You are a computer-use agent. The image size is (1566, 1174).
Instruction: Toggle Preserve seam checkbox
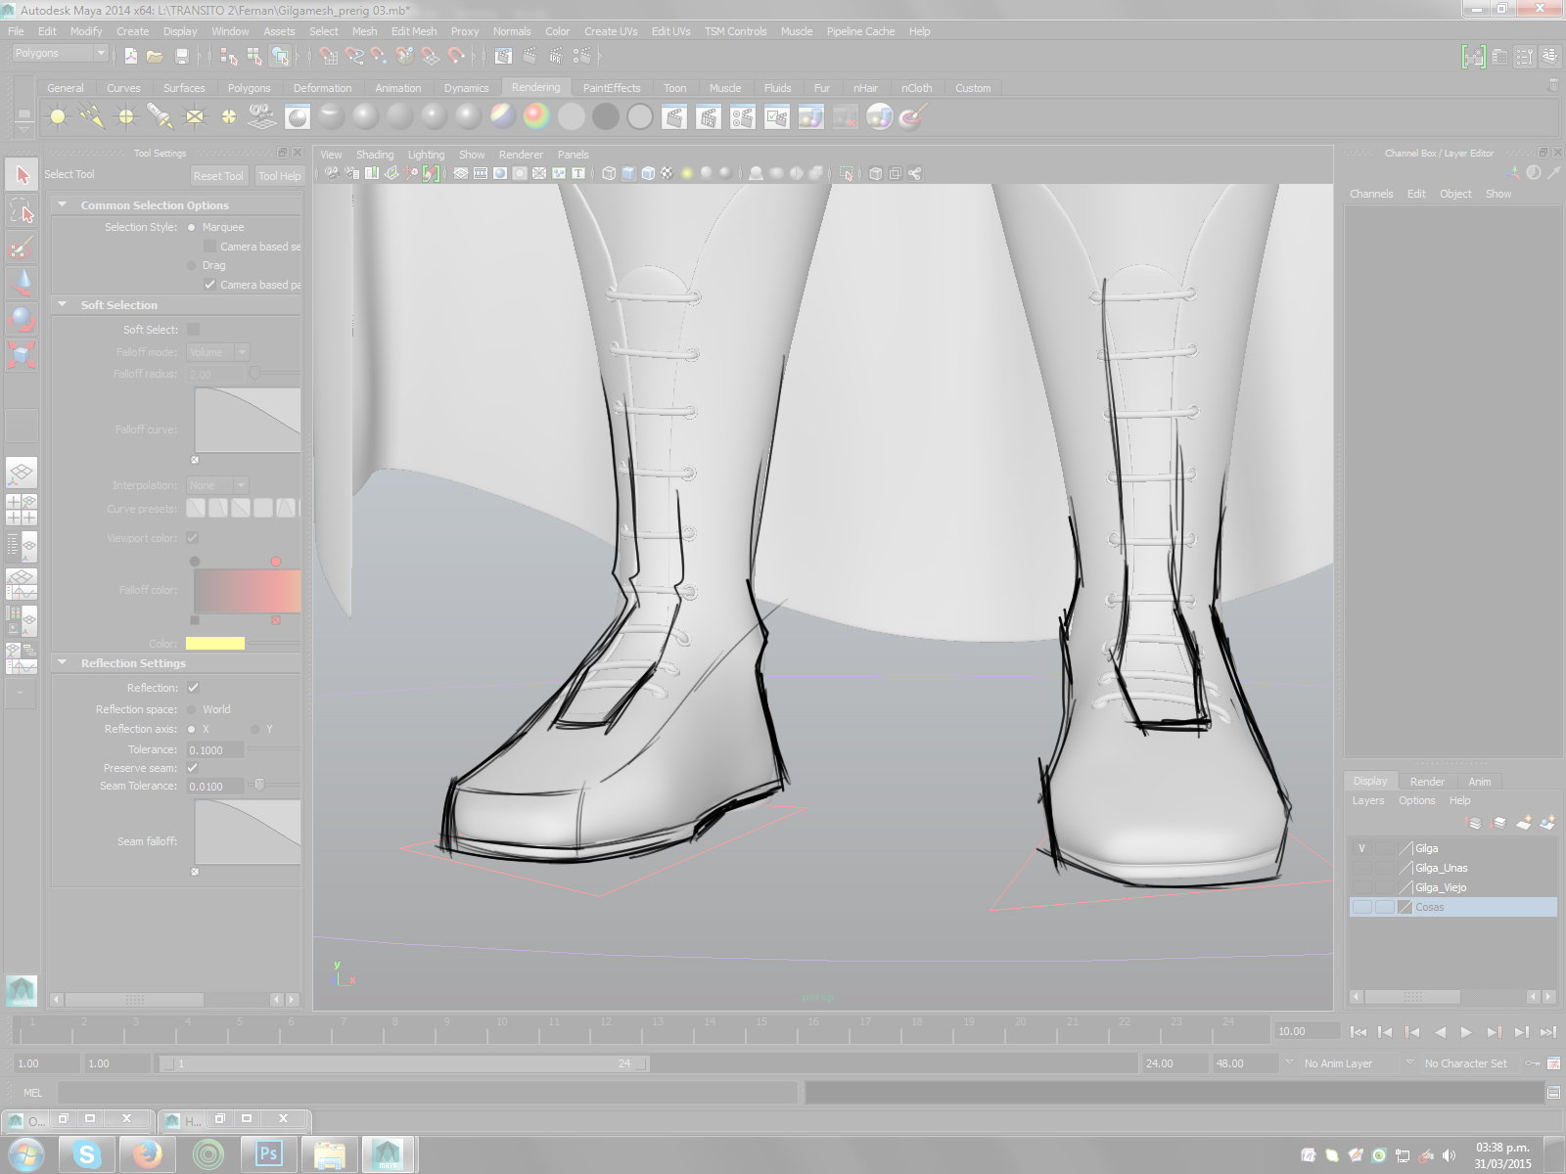click(194, 768)
